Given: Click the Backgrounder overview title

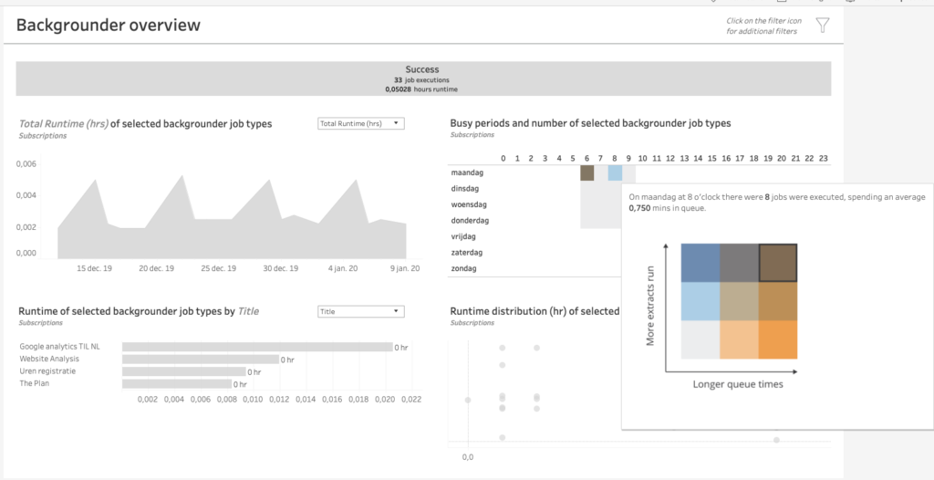Looking at the screenshot, I should tap(109, 26).
